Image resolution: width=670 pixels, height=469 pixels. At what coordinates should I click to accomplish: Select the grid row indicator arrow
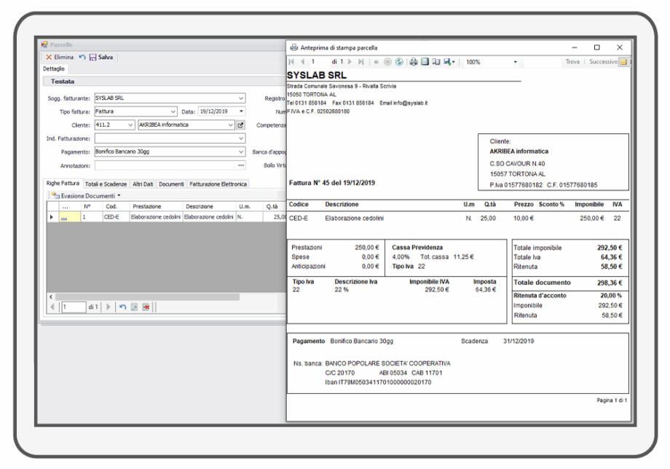coord(52,217)
